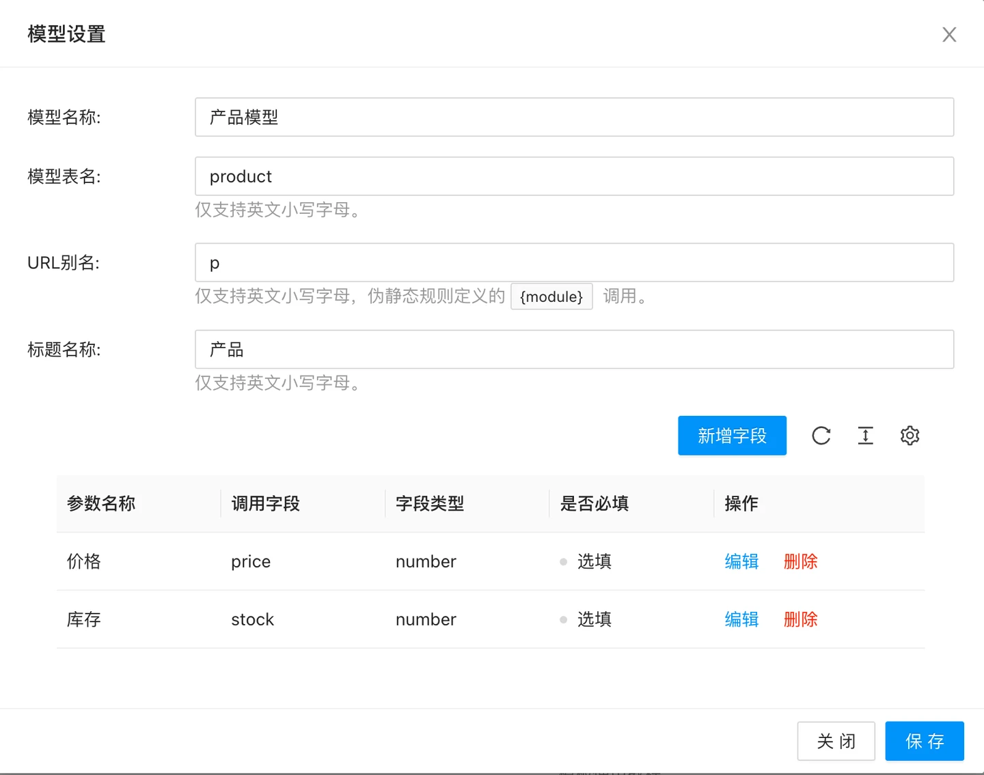The image size is (984, 775).
Task: Delete the 库存 field row
Action: pos(800,619)
